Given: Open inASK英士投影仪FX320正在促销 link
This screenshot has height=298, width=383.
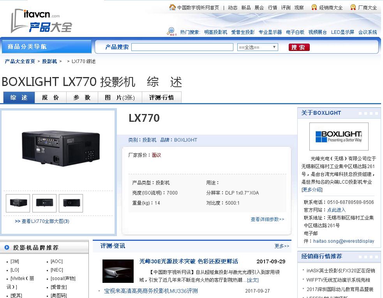Looking at the screenshot, I should [341, 271].
